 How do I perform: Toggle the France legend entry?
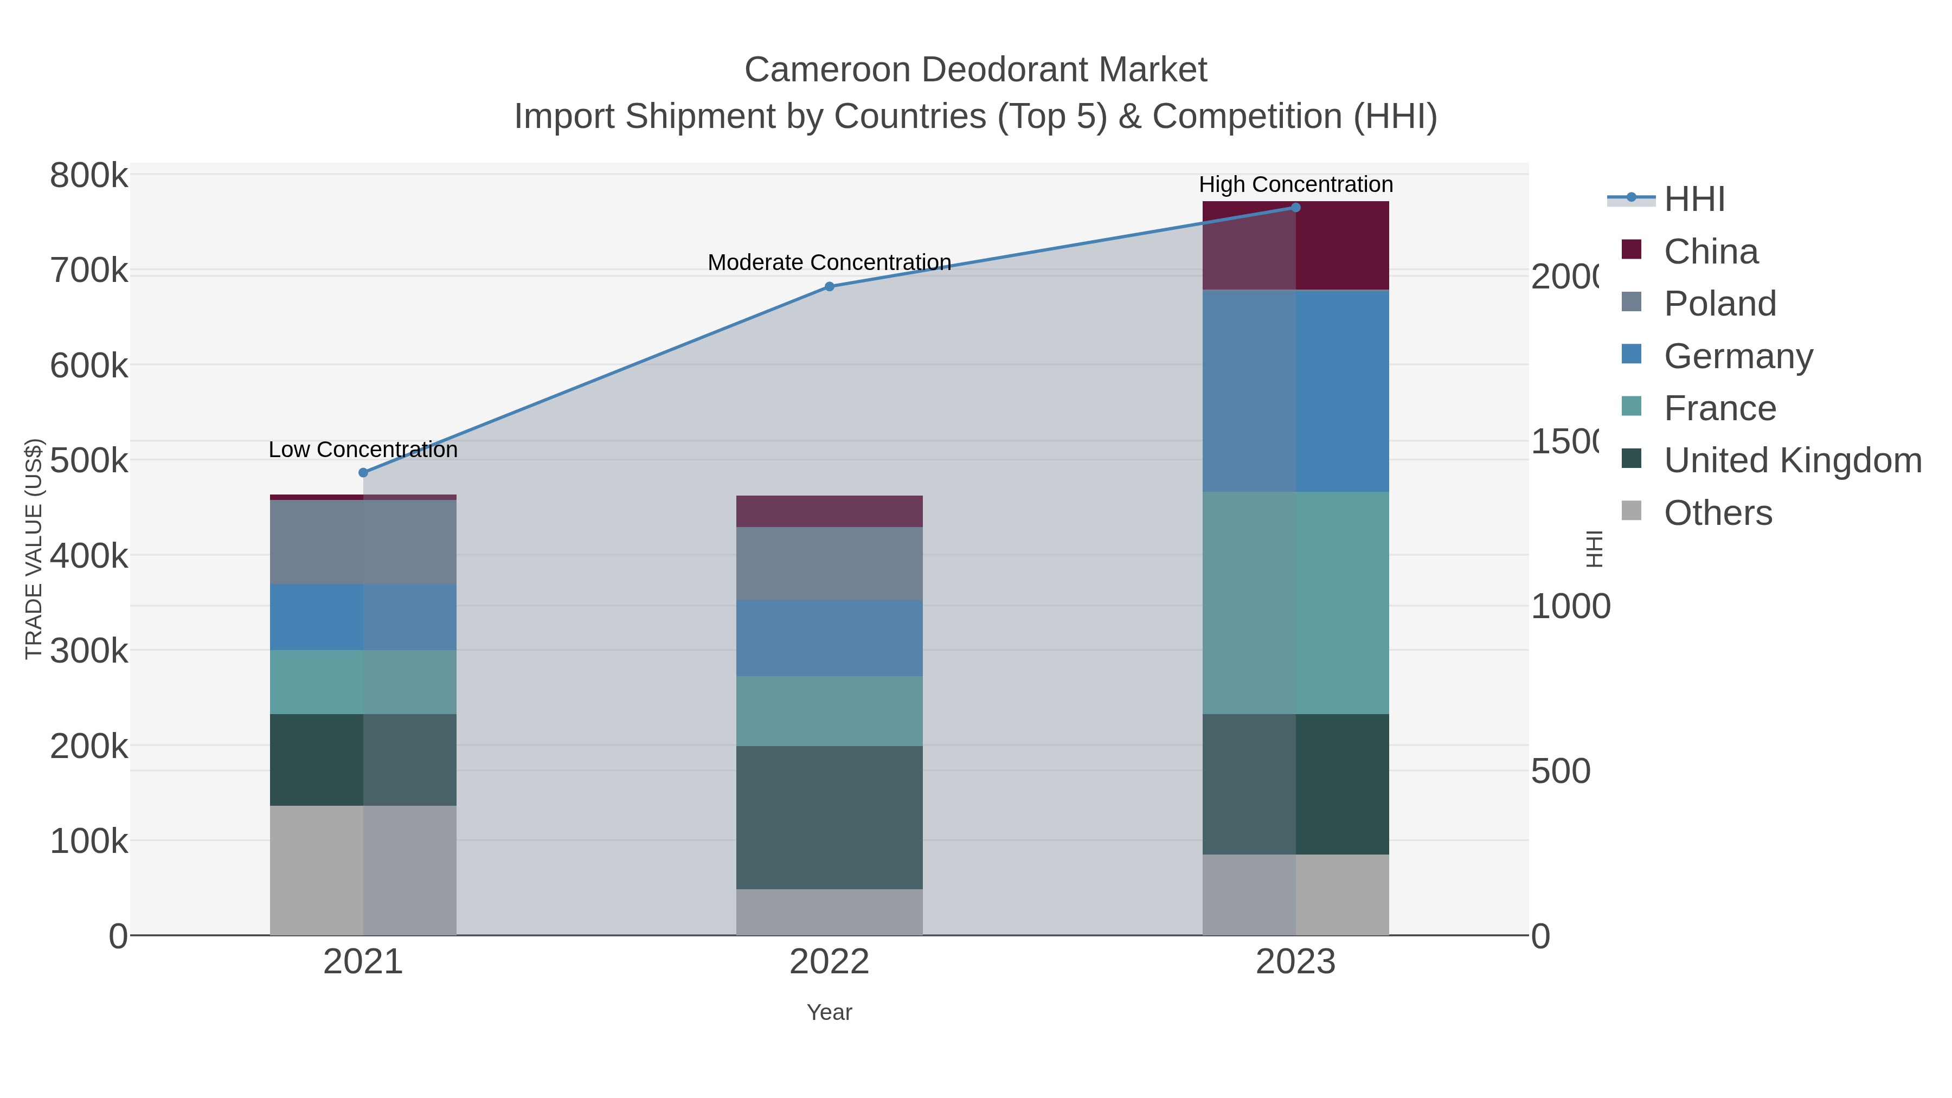point(1699,408)
